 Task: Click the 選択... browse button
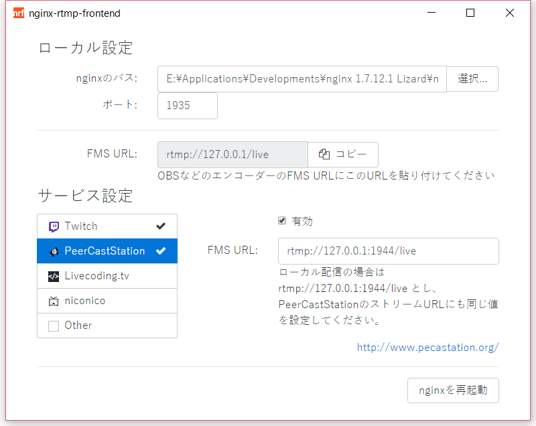[472, 79]
